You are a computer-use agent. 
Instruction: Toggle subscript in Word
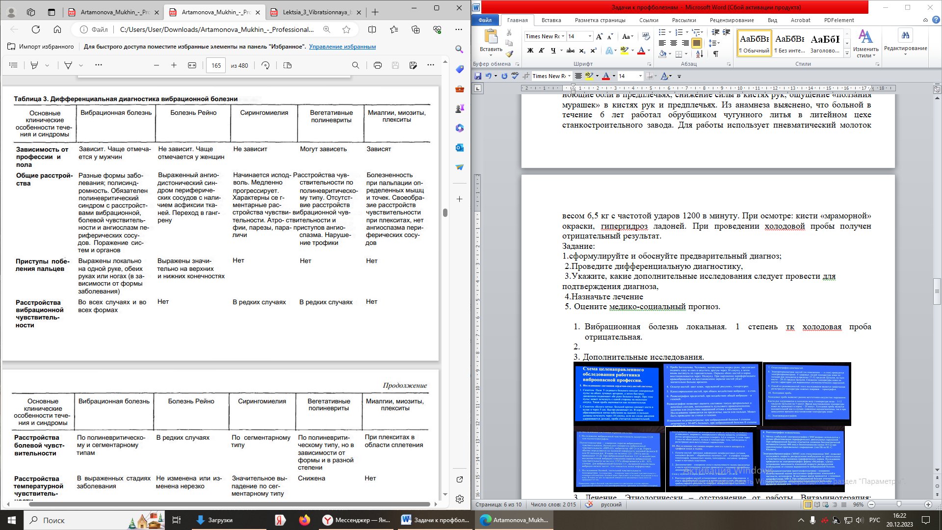582,51
